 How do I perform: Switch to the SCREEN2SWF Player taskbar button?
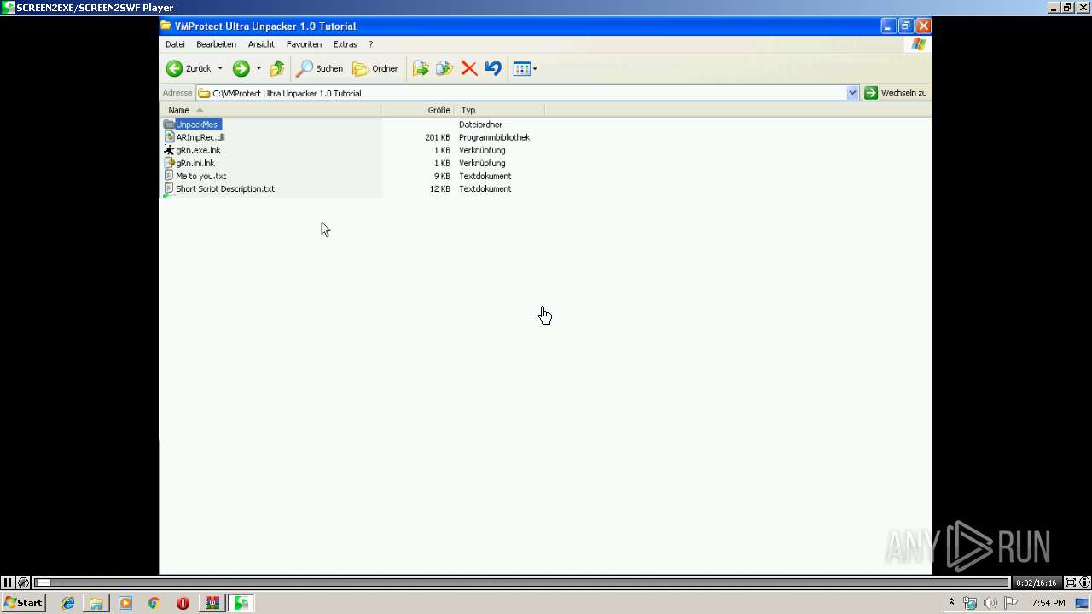241,603
